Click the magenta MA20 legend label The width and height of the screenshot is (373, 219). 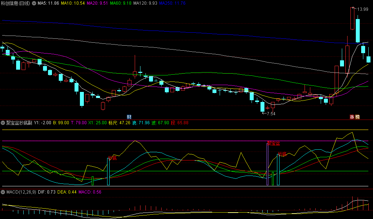[x=97, y=3]
